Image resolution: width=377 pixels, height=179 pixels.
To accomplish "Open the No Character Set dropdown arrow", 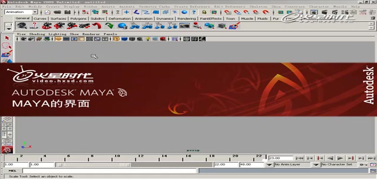I will point(316,165).
